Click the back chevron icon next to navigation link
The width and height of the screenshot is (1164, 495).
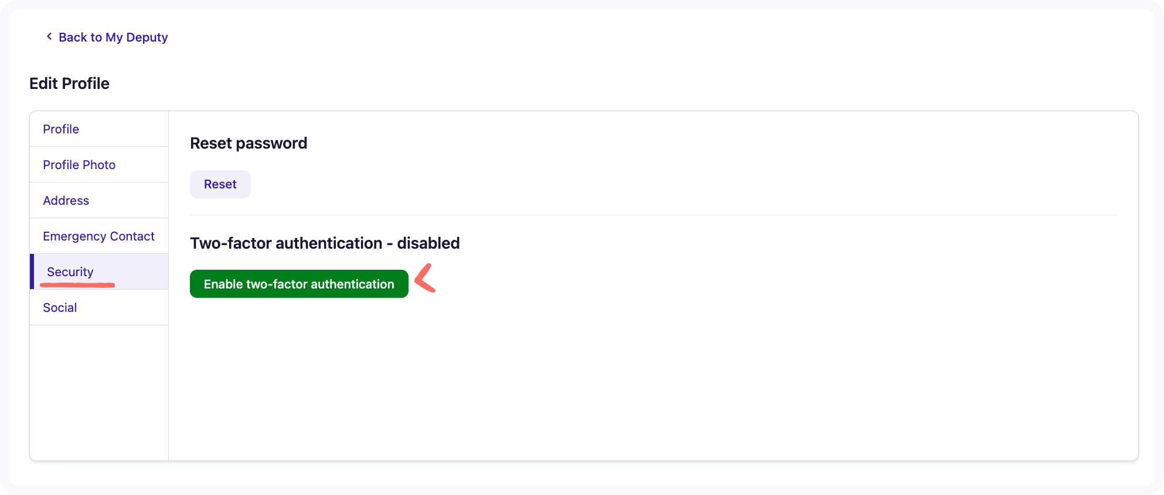coord(49,36)
